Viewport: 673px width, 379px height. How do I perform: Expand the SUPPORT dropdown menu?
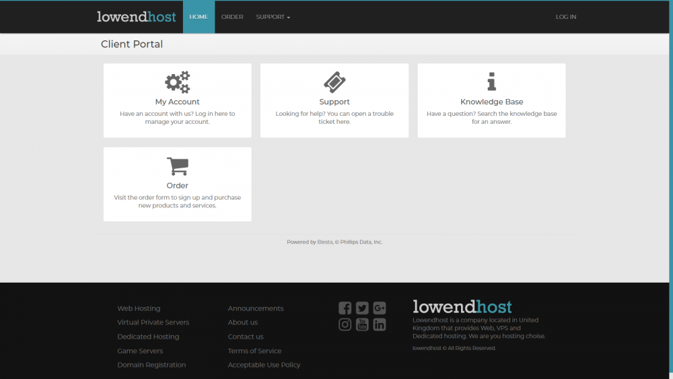point(273,17)
